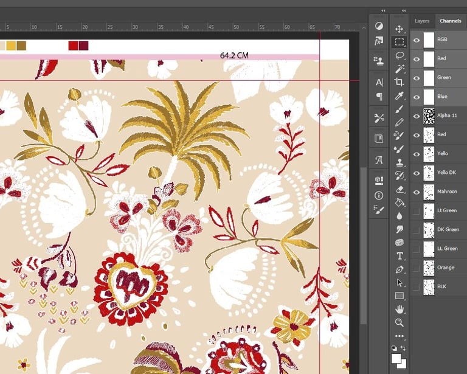This screenshot has height=374, width=467.
Task: Collapse the tools panel double arrows
Action: tap(404, 11)
